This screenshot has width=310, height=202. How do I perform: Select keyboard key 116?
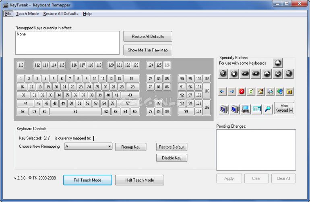point(74,65)
